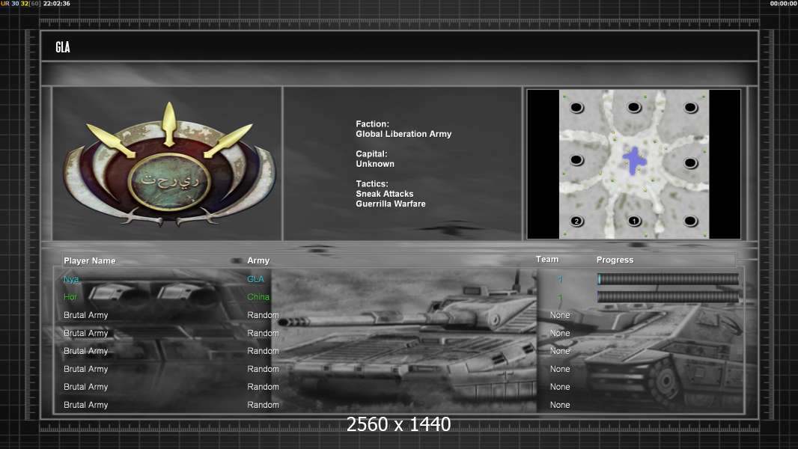This screenshot has width=798, height=449.
Task: Click the "Sneak Attacks" tactic
Action: tap(385, 194)
